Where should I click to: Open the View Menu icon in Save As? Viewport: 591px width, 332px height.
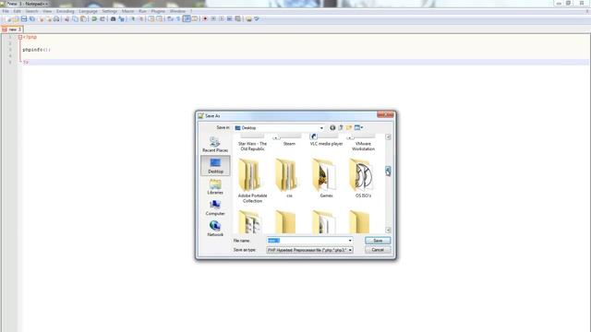pyautogui.click(x=358, y=128)
